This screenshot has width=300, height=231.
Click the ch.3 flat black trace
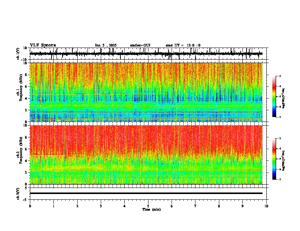(x=146, y=193)
